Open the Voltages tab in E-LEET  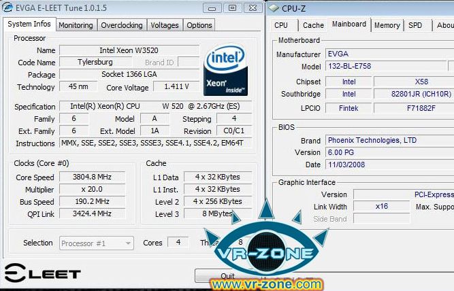165,25
